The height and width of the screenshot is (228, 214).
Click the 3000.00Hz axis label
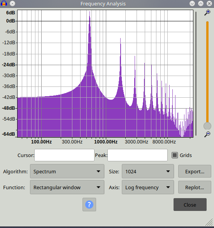[x=137, y=142]
